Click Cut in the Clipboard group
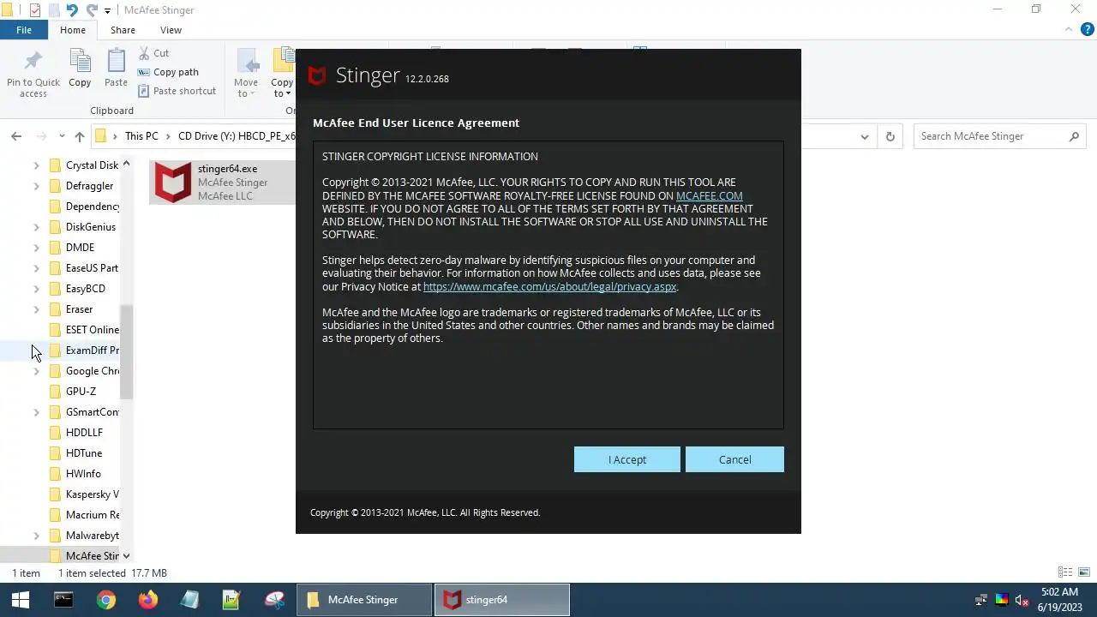 pyautogui.click(x=153, y=53)
